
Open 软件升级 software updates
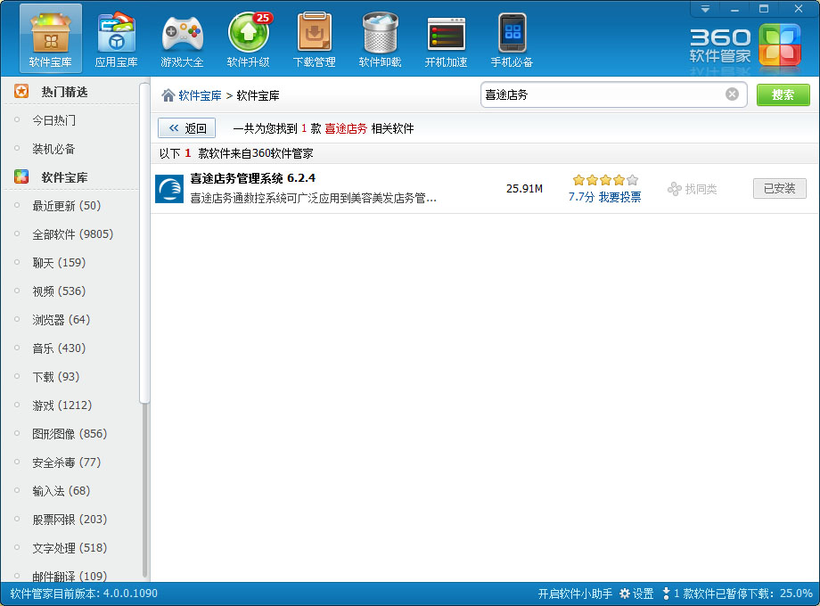click(x=248, y=38)
